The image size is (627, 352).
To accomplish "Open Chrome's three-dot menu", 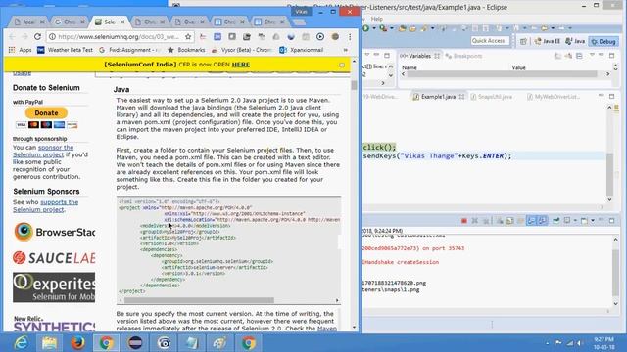I will (x=350, y=37).
